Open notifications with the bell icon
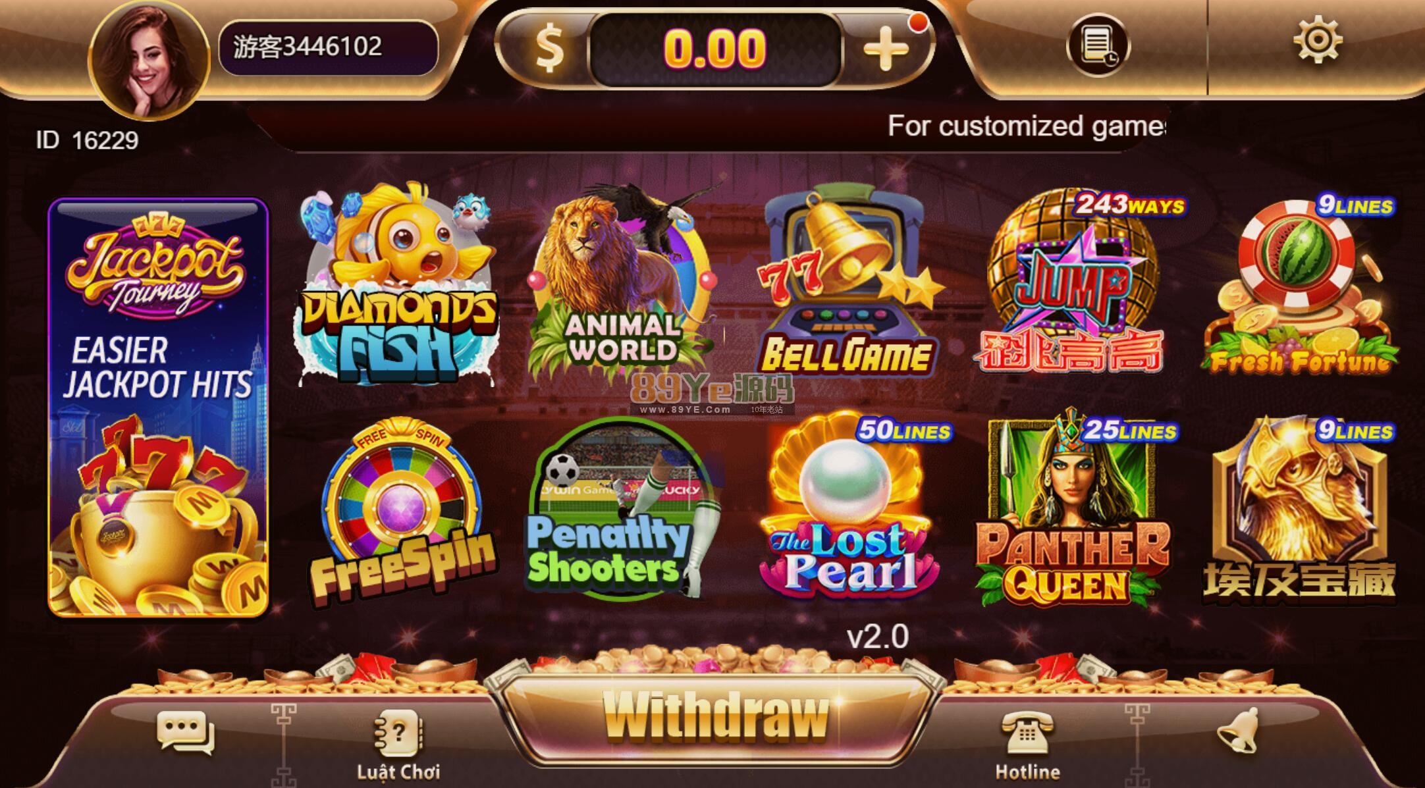The height and width of the screenshot is (788, 1425). 1239,730
